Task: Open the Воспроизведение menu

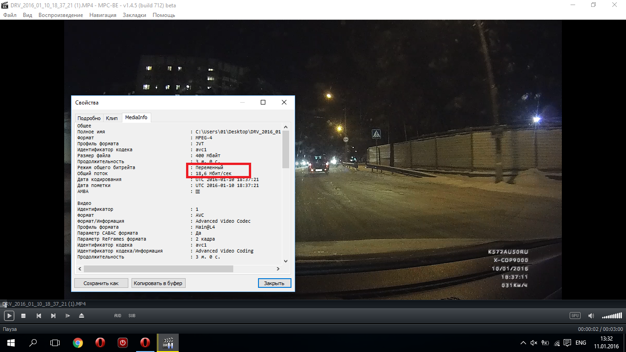Action: click(60, 15)
